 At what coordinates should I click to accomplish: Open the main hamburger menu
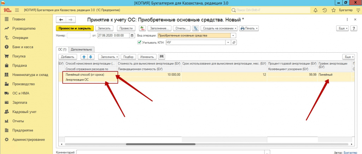17,10
